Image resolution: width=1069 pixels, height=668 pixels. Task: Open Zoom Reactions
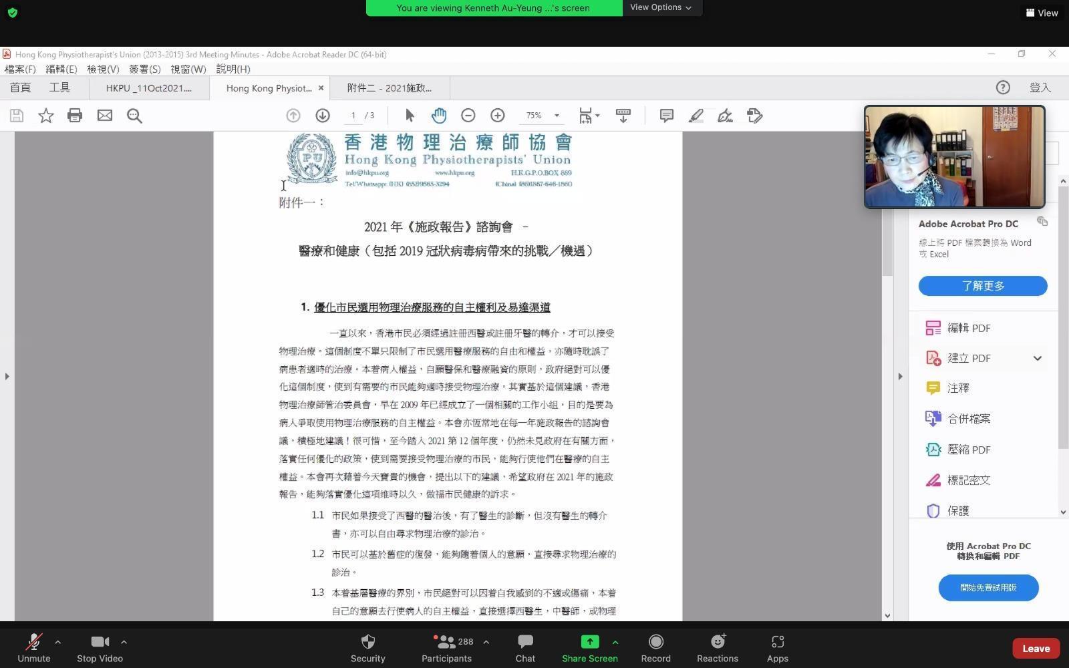tap(718, 648)
